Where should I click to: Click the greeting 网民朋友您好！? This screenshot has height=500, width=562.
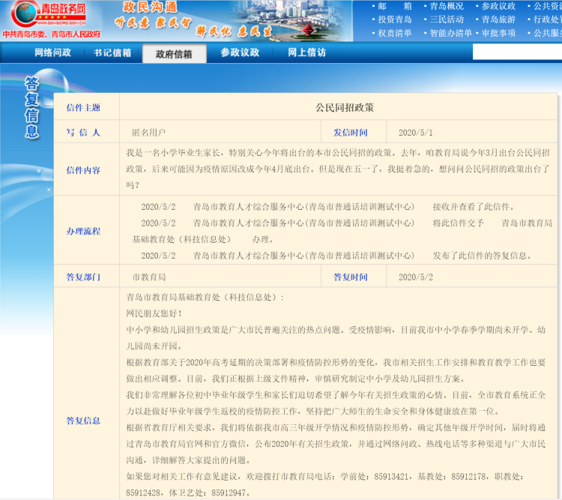(x=154, y=313)
